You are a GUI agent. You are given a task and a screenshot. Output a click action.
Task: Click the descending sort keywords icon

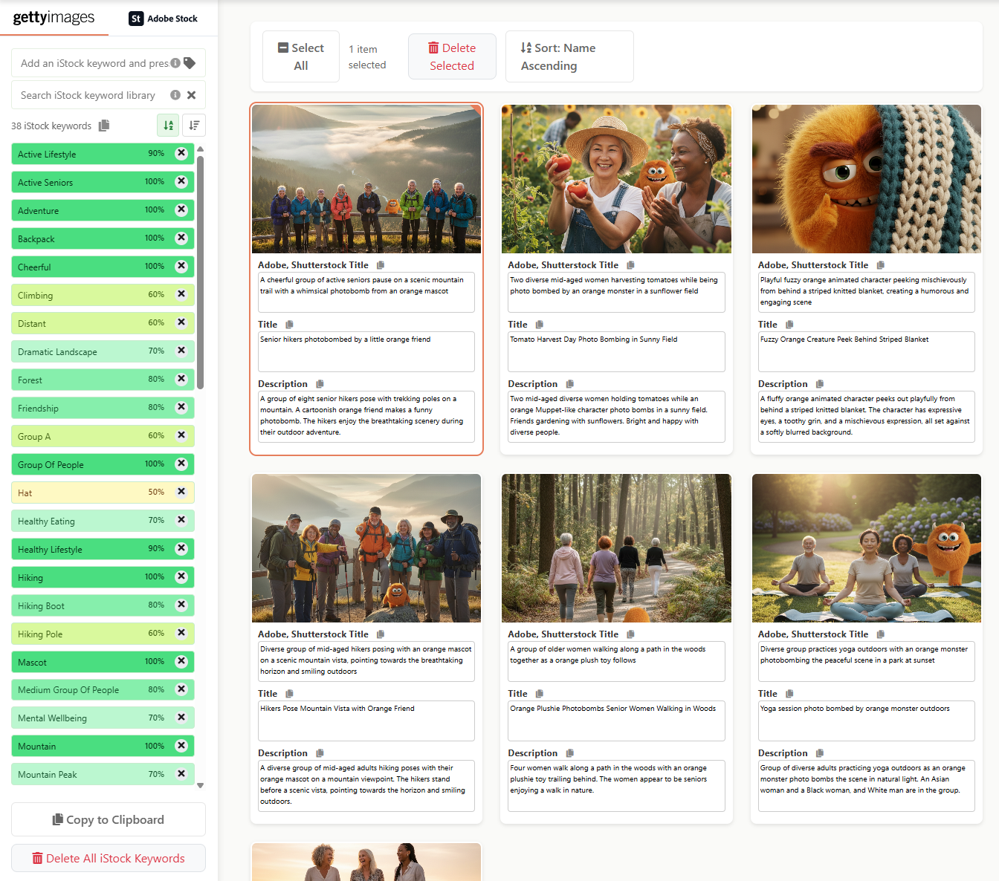point(194,126)
